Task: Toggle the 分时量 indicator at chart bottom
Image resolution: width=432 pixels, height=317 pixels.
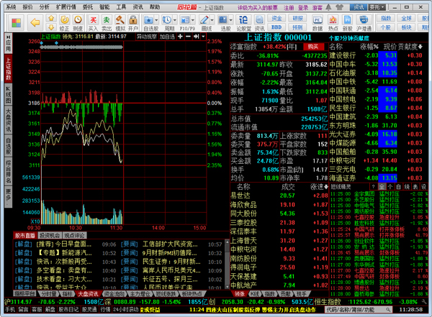Action: (49, 294)
